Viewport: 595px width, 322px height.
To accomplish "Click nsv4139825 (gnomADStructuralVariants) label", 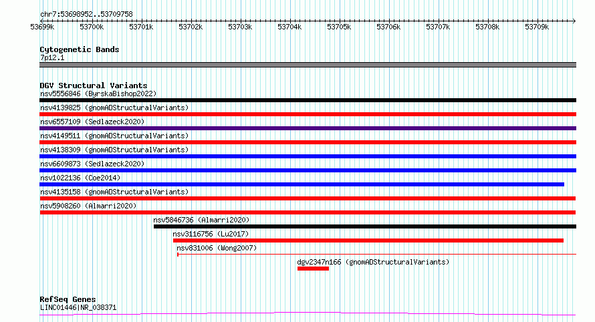I will [x=114, y=108].
